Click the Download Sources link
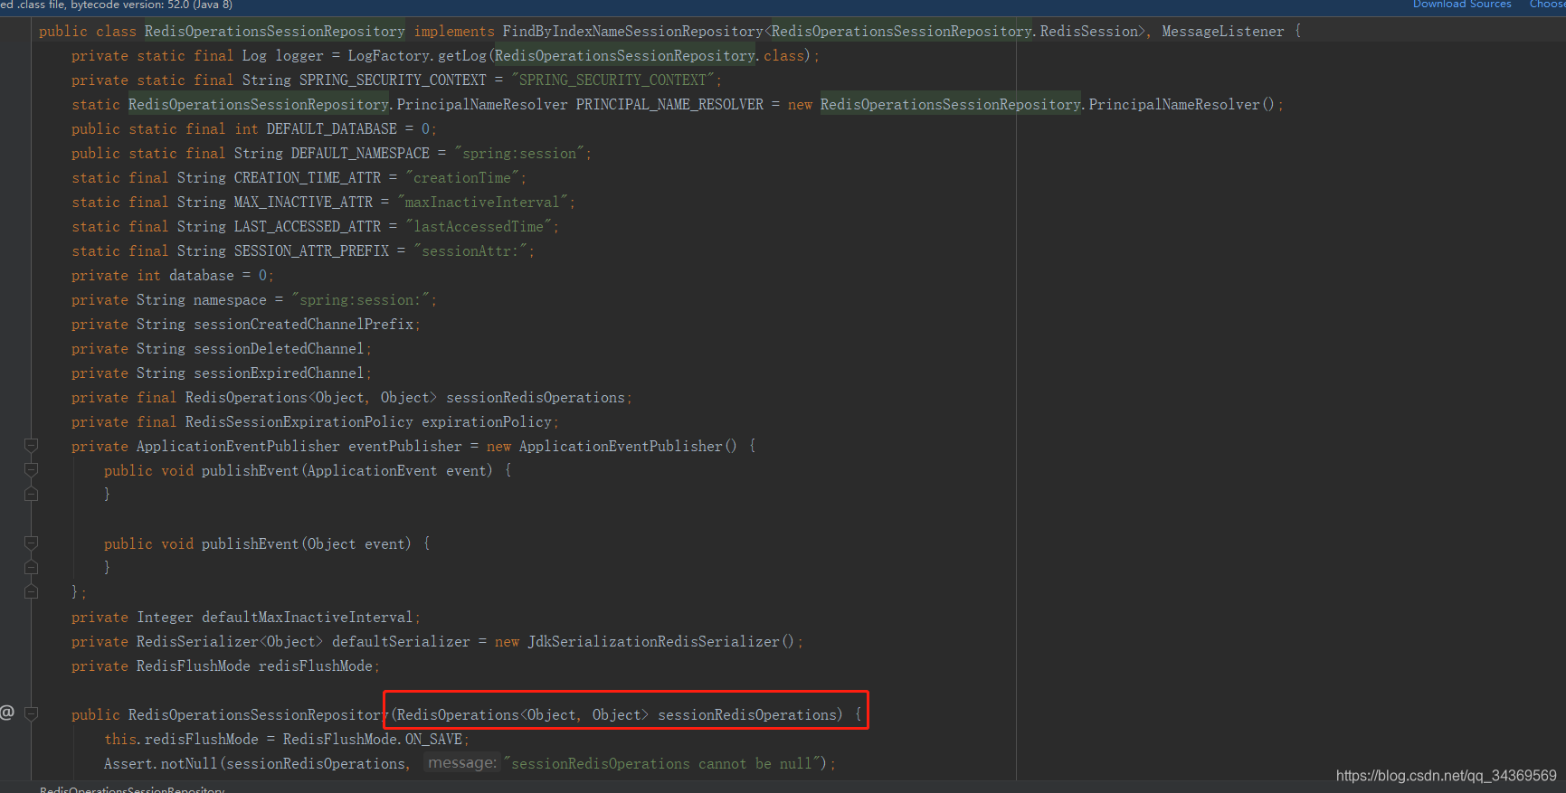This screenshot has height=793, width=1566. click(1462, 5)
